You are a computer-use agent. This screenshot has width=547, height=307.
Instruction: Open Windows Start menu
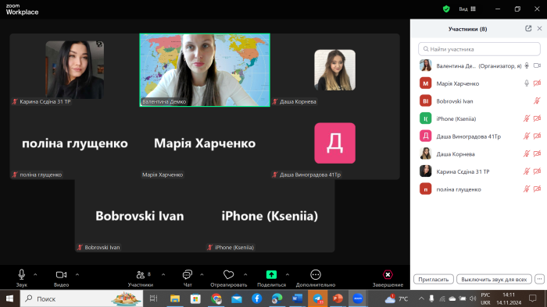pyautogui.click(x=9, y=298)
